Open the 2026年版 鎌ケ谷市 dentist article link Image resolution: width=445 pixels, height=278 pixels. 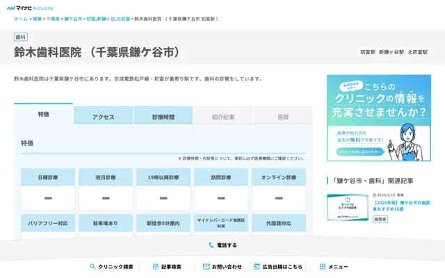(x=405, y=206)
